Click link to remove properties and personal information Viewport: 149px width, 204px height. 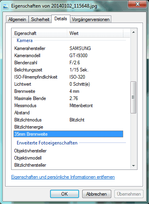pyautogui.click(x=63, y=177)
